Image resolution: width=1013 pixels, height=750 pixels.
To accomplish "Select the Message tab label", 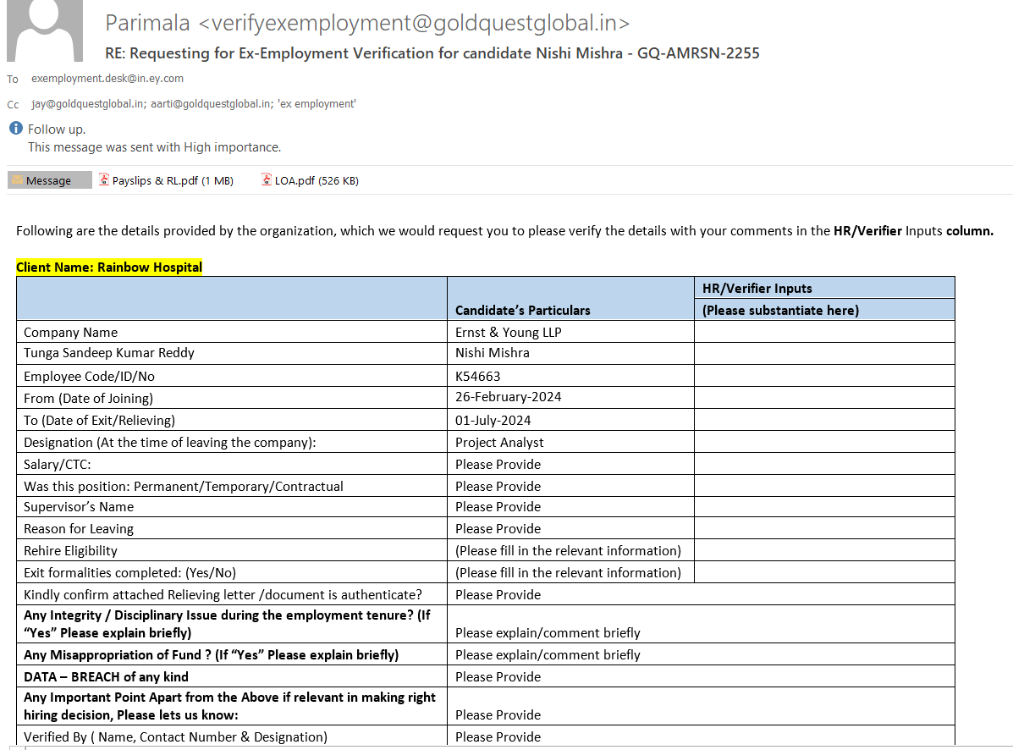I will click(x=49, y=180).
